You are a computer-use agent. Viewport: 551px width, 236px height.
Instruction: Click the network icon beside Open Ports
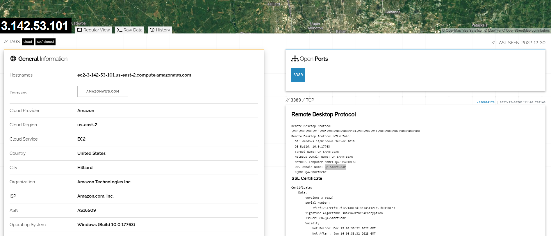click(295, 59)
